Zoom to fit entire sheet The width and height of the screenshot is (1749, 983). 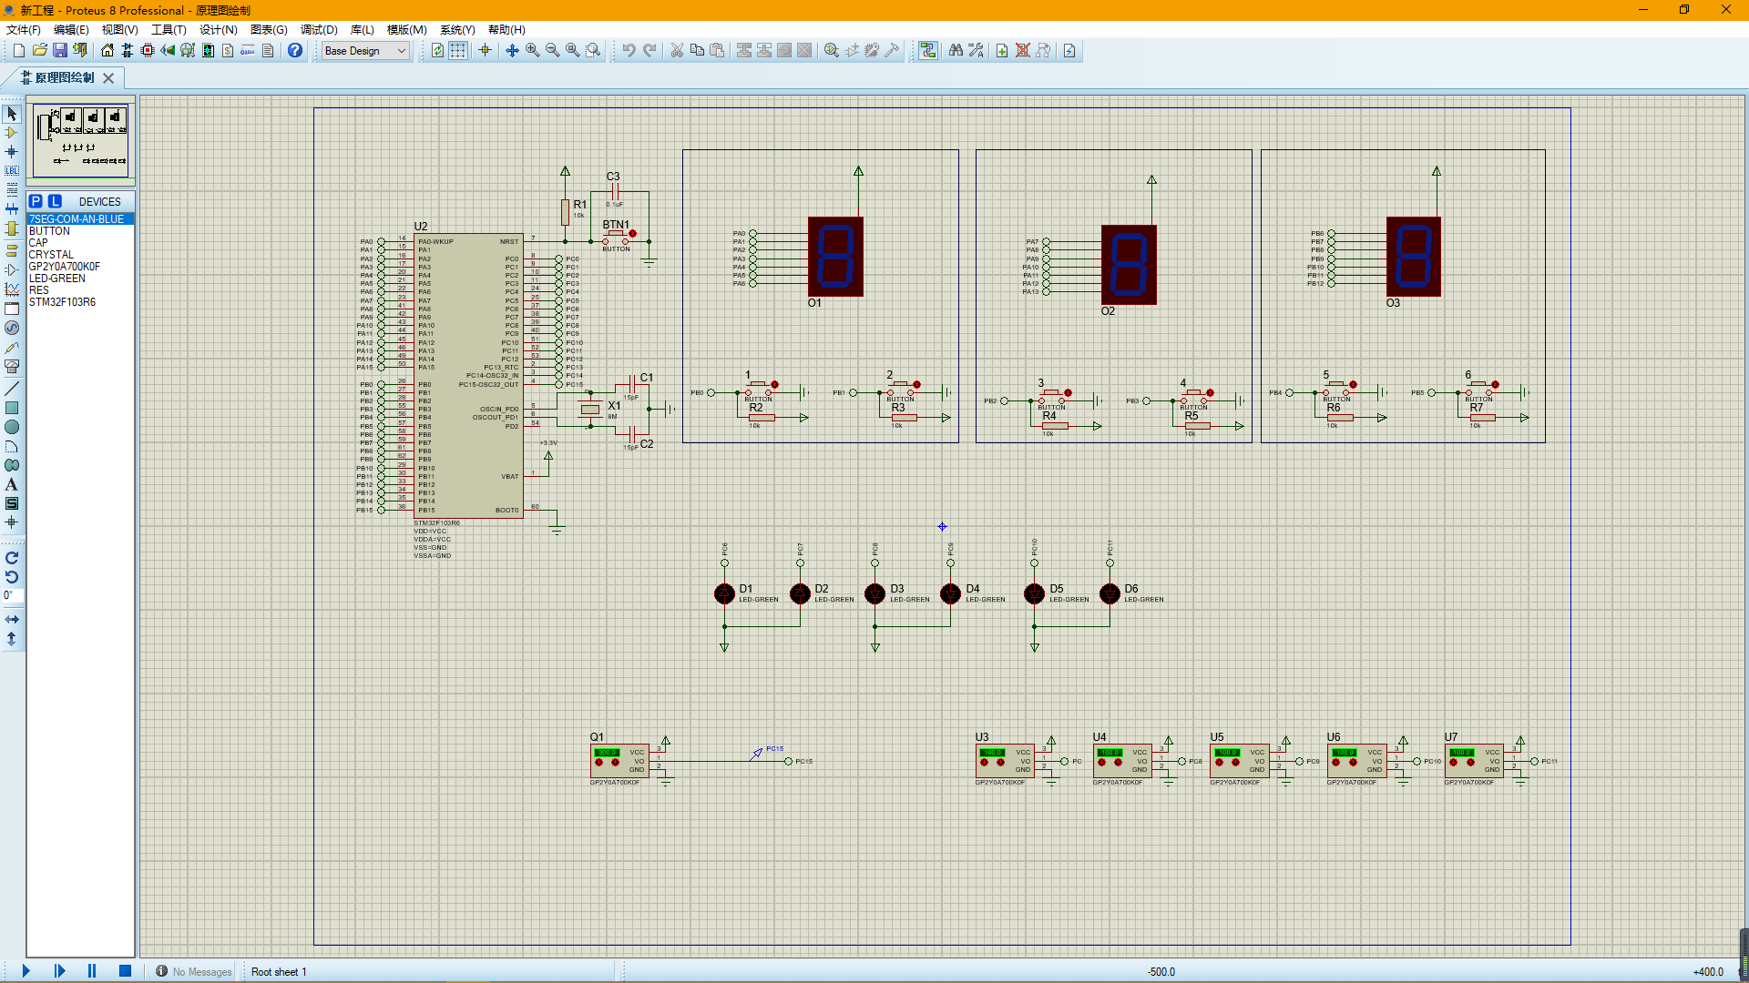pos(572,51)
